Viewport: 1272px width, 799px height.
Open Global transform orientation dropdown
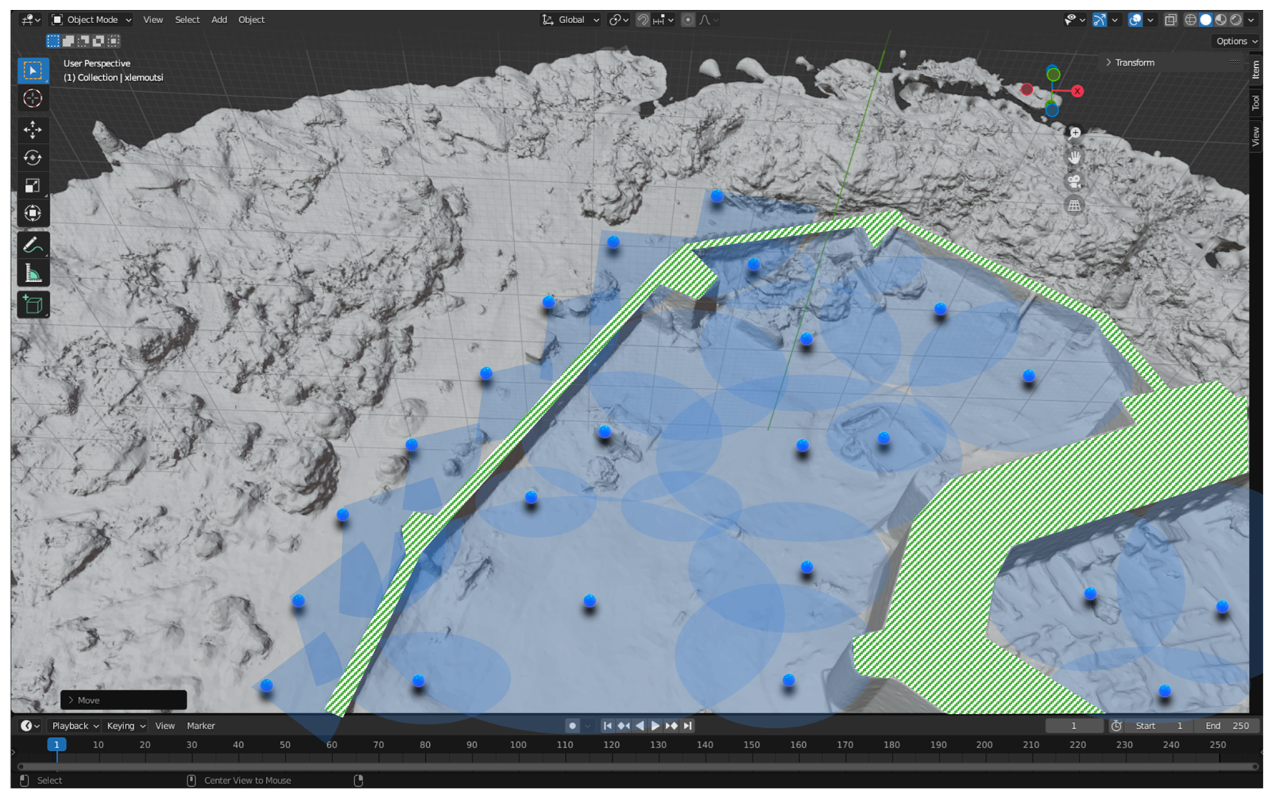(570, 20)
